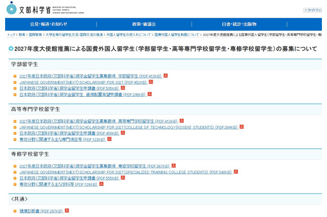This screenshot has height=217, width=327.
Task: Click PDF icon beside 申請書 505KB
Action: coord(123,88)
